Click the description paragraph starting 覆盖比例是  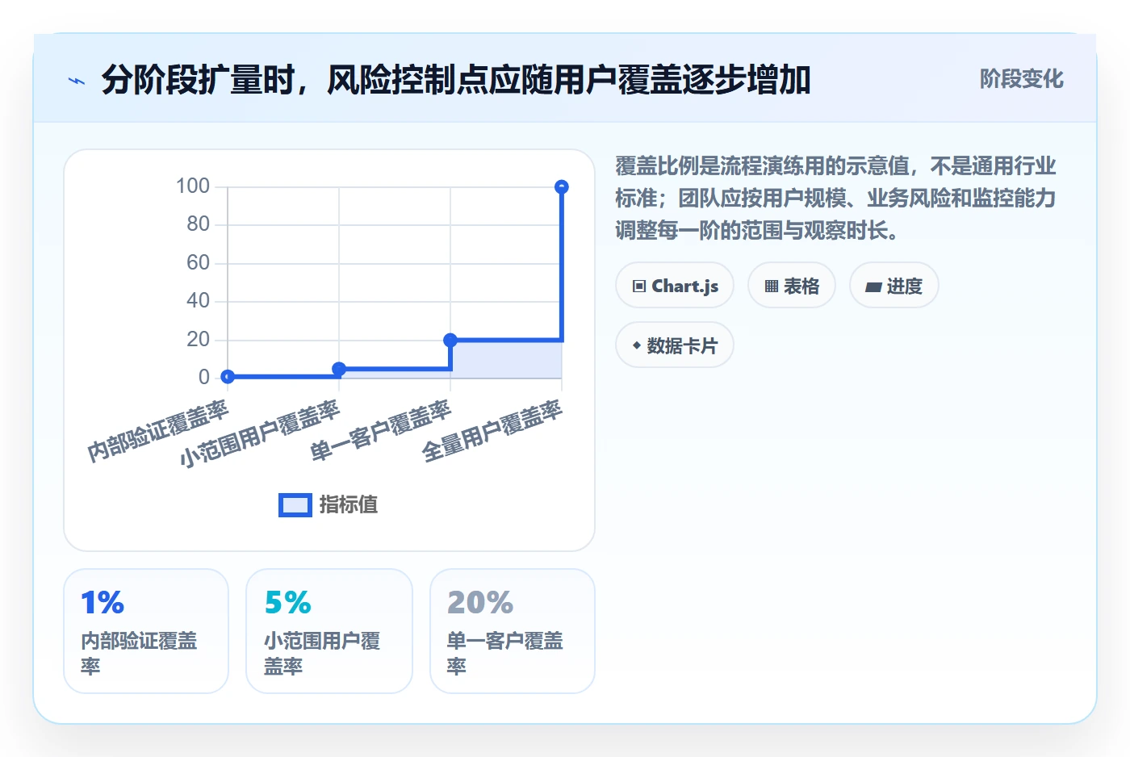click(836, 199)
